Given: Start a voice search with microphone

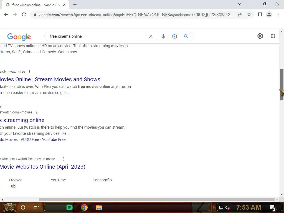Looking at the screenshot, I should (x=163, y=36).
